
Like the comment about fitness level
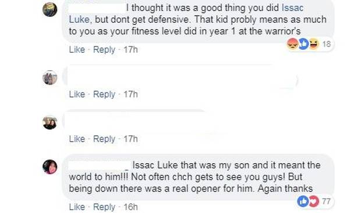pos(77,49)
